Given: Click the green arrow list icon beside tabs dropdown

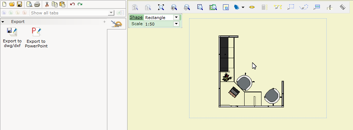Looking at the screenshot, I should (x=120, y=13).
